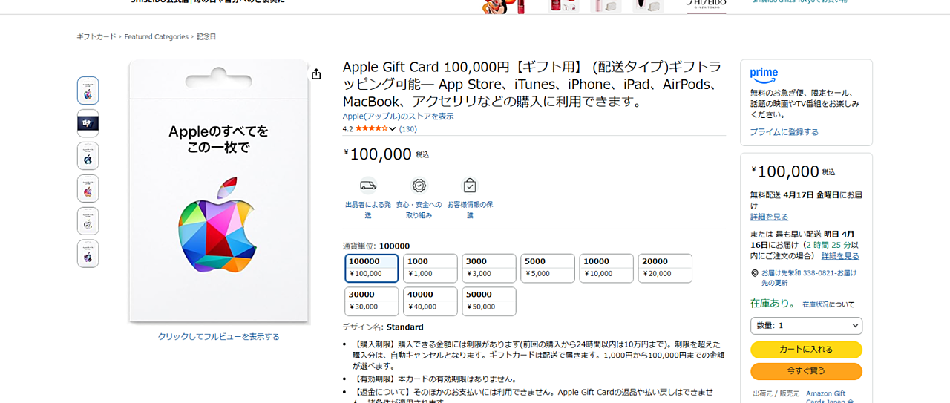
Task: Click 詳細を見る under free delivery
Action: click(769, 217)
